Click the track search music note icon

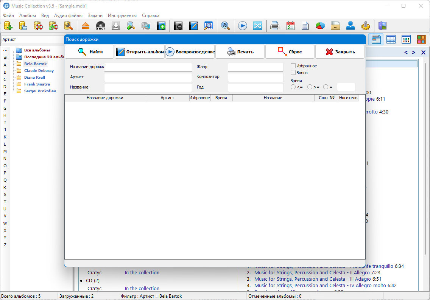point(226,26)
